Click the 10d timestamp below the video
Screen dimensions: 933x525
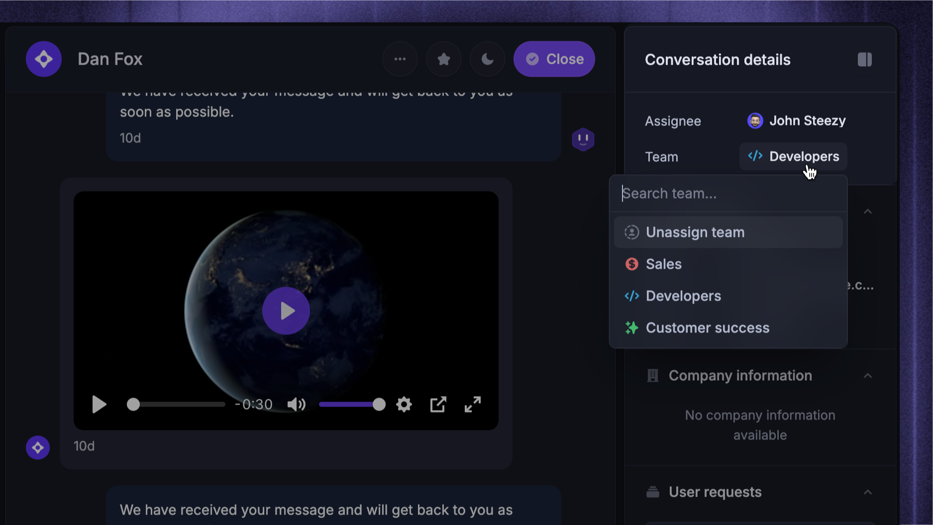point(84,446)
